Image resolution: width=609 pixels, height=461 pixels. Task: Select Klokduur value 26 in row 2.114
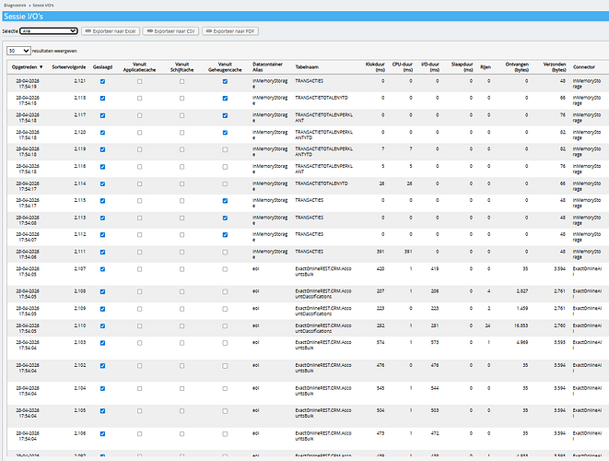click(x=381, y=183)
